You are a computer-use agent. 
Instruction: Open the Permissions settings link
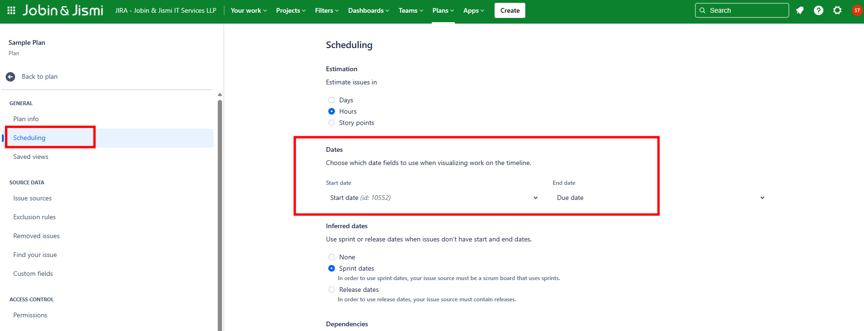(30, 315)
